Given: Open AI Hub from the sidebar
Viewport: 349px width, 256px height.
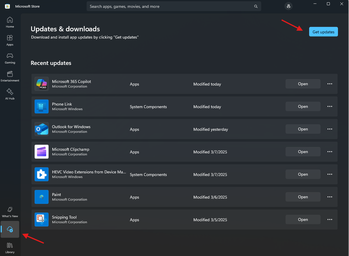Looking at the screenshot, I should (x=10, y=94).
